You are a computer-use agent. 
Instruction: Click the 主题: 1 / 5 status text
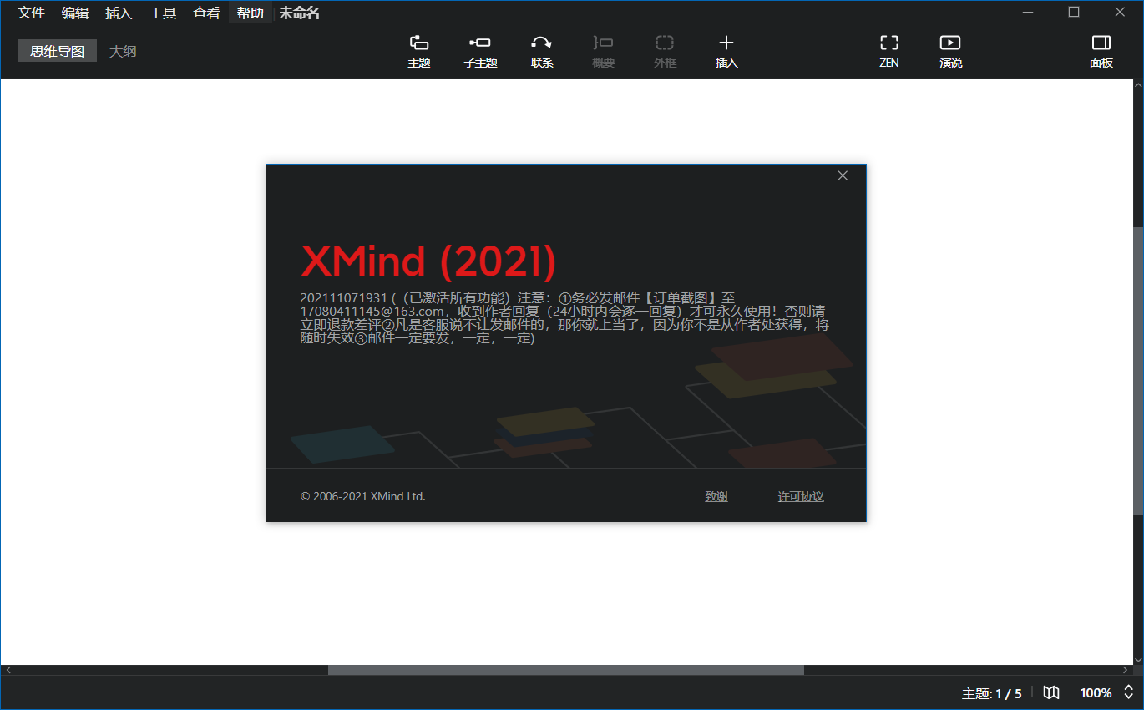pyautogui.click(x=992, y=693)
